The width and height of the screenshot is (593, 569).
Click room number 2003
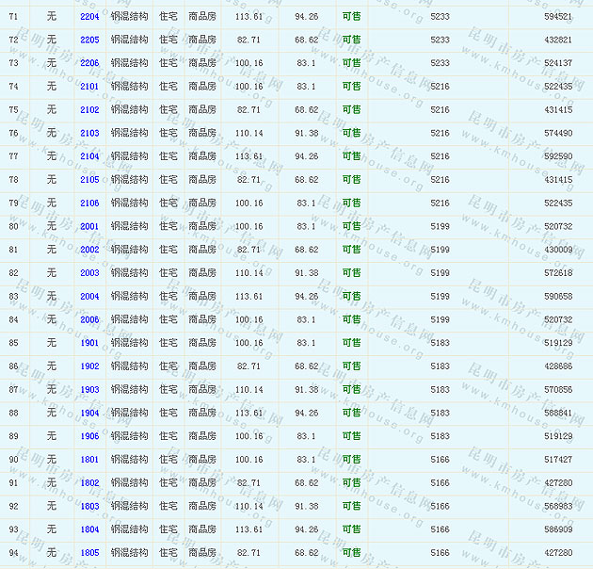[89, 273]
